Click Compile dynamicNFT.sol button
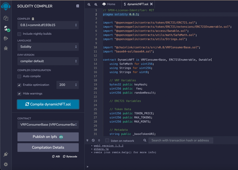The image size is (238, 170). coord(48,104)
